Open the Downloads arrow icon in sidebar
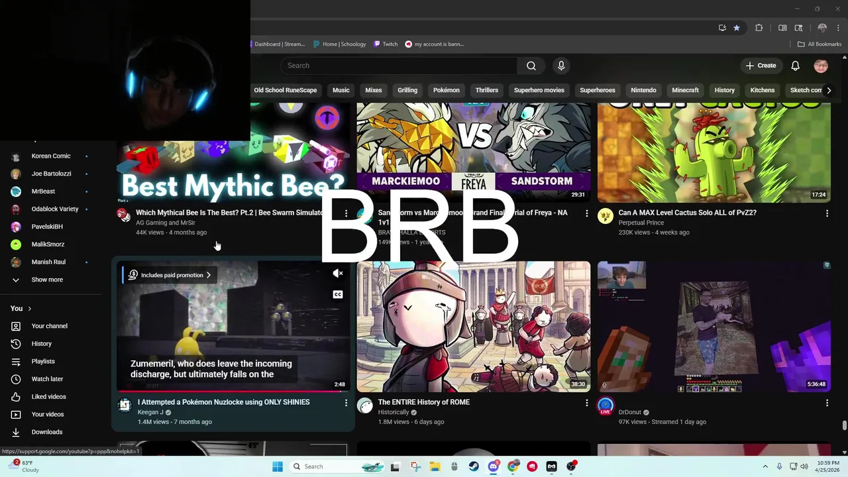The width and height of the screenshot is (848, 477). click(x=16, y=432)
